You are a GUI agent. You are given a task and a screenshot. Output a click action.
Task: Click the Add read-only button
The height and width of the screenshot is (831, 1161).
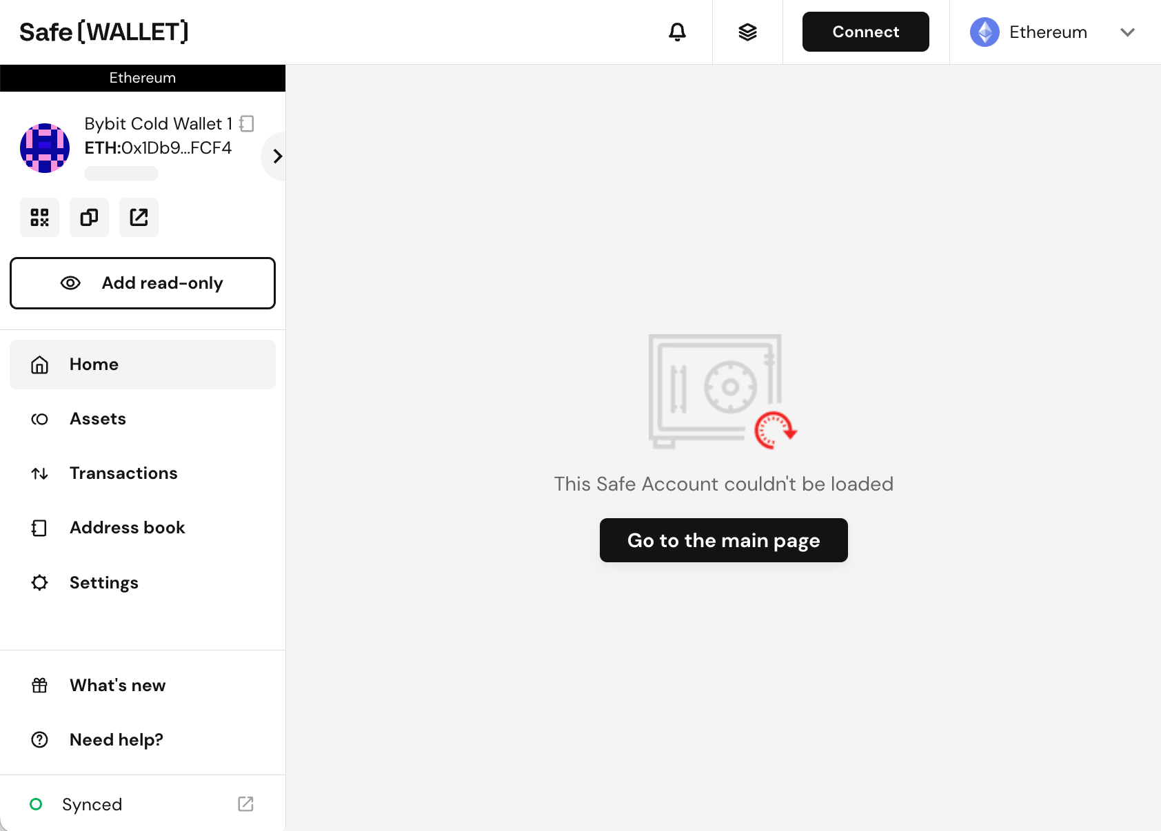tap(143, 283)
